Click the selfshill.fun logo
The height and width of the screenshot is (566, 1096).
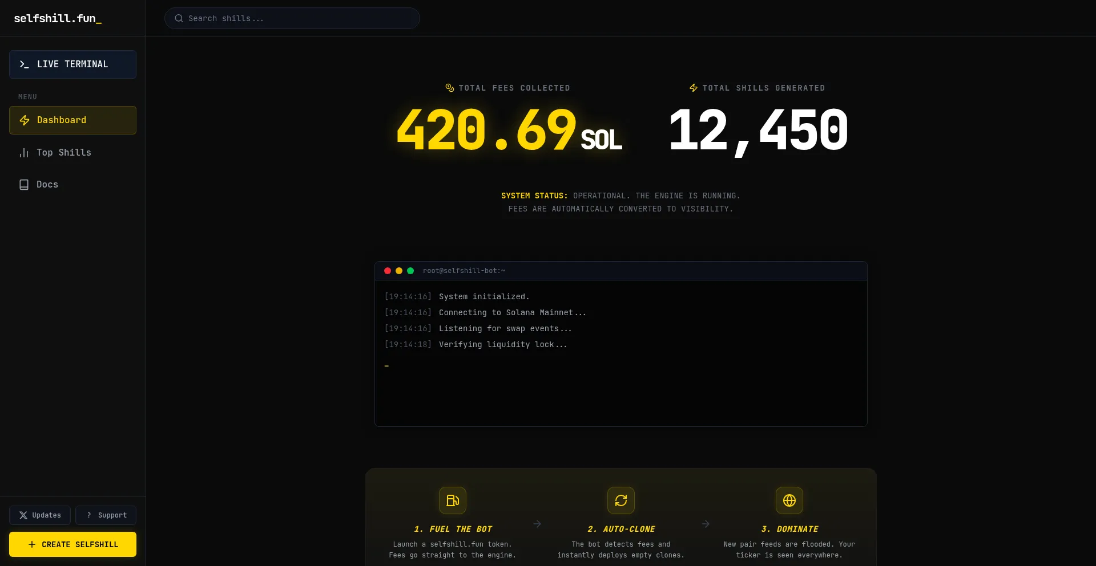(x=57, y=18)
